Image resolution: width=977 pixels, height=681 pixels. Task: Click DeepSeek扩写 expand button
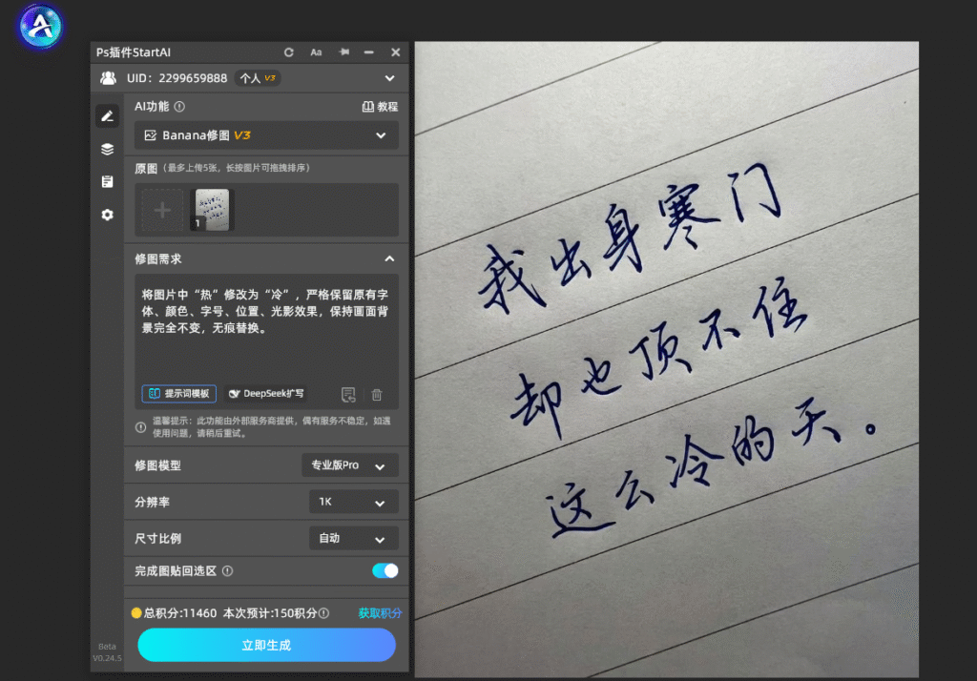click(x=266, y=394)
